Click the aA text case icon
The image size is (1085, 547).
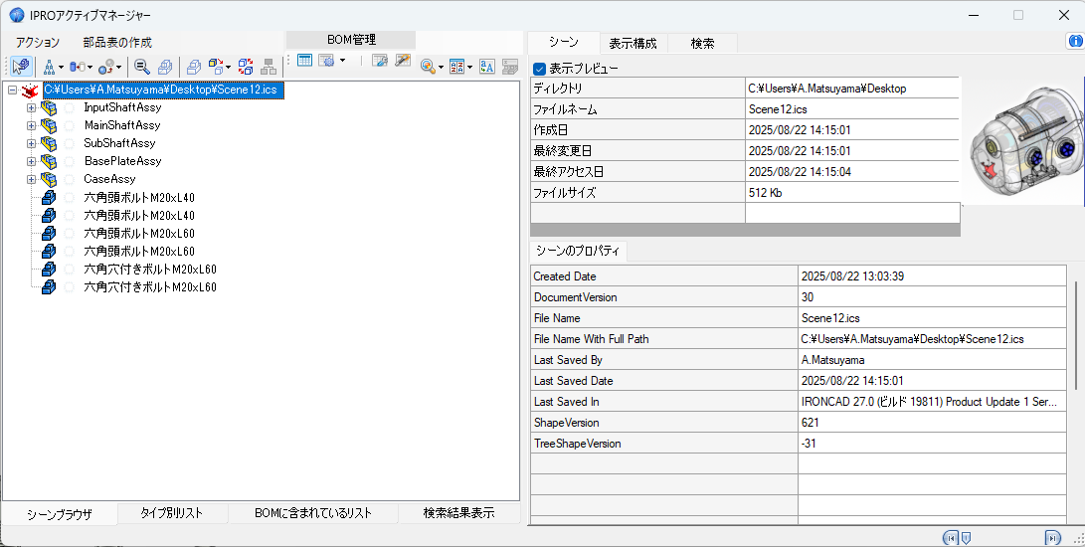[x=487, y=67]
